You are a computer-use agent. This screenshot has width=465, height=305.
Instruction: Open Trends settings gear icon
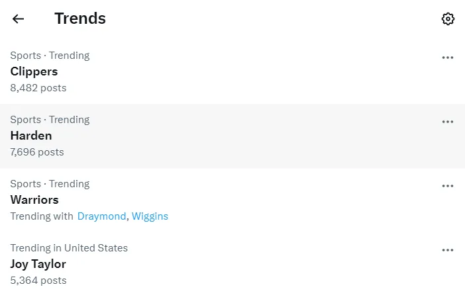[x=448, y=19]
